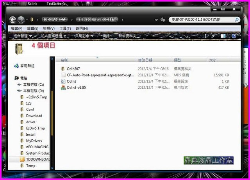Click the refresh icon in address bar
Screen dimensions: 250x180
pyautogui.click(x=162, y=20)
